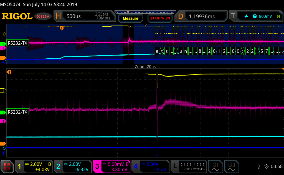Click the waveform memory position bar at top
Viewport: 284px width, 175px height.
145,12
